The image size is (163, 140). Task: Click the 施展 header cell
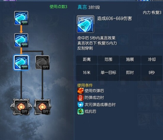[x=130, y=59]
